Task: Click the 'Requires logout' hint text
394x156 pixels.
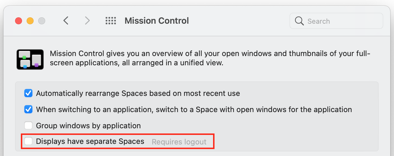Action: click(x=179, y=142)
